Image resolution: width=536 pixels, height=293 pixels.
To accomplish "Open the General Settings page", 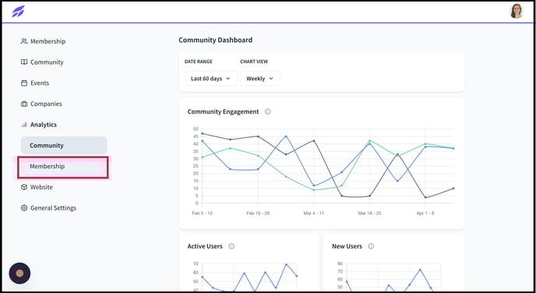I will coord(48,208).
